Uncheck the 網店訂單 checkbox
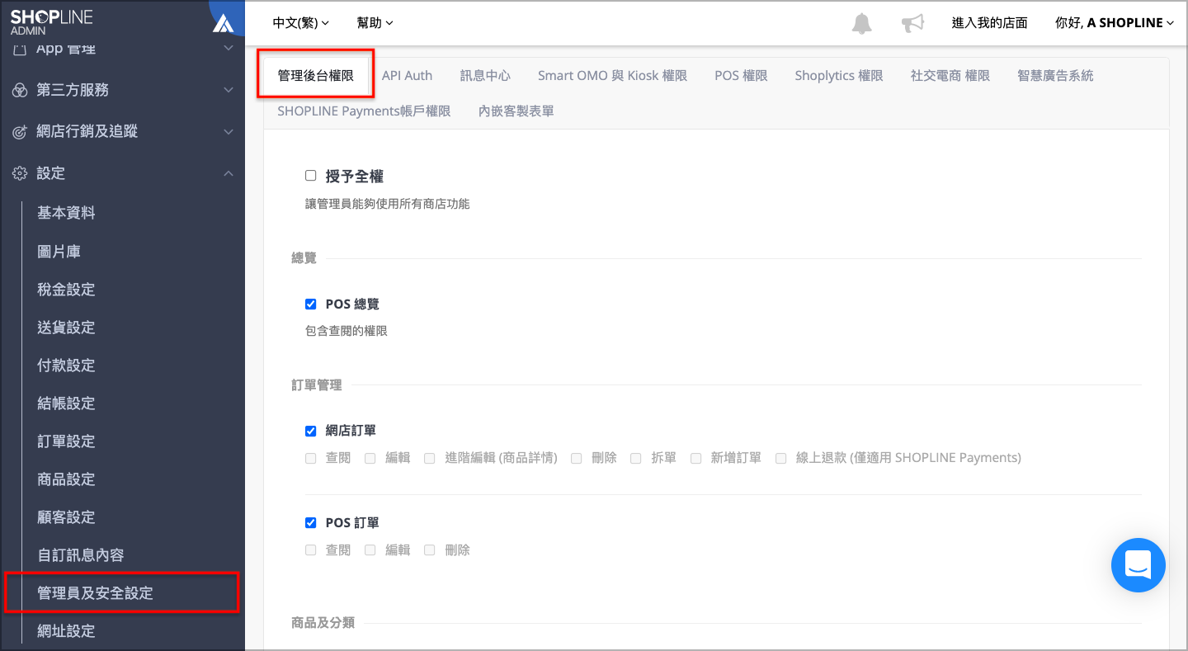The width and height of the screenshot is (1188, 651). (311, 430)
